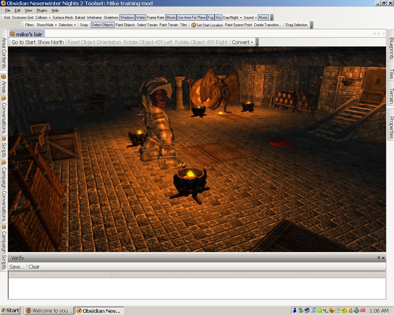This screenshot has width=394, height=315.
Task: Toggle the Wireframe view on
Action: (94, 18)
